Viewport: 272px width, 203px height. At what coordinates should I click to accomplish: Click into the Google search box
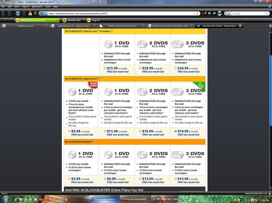pos(248,13)
